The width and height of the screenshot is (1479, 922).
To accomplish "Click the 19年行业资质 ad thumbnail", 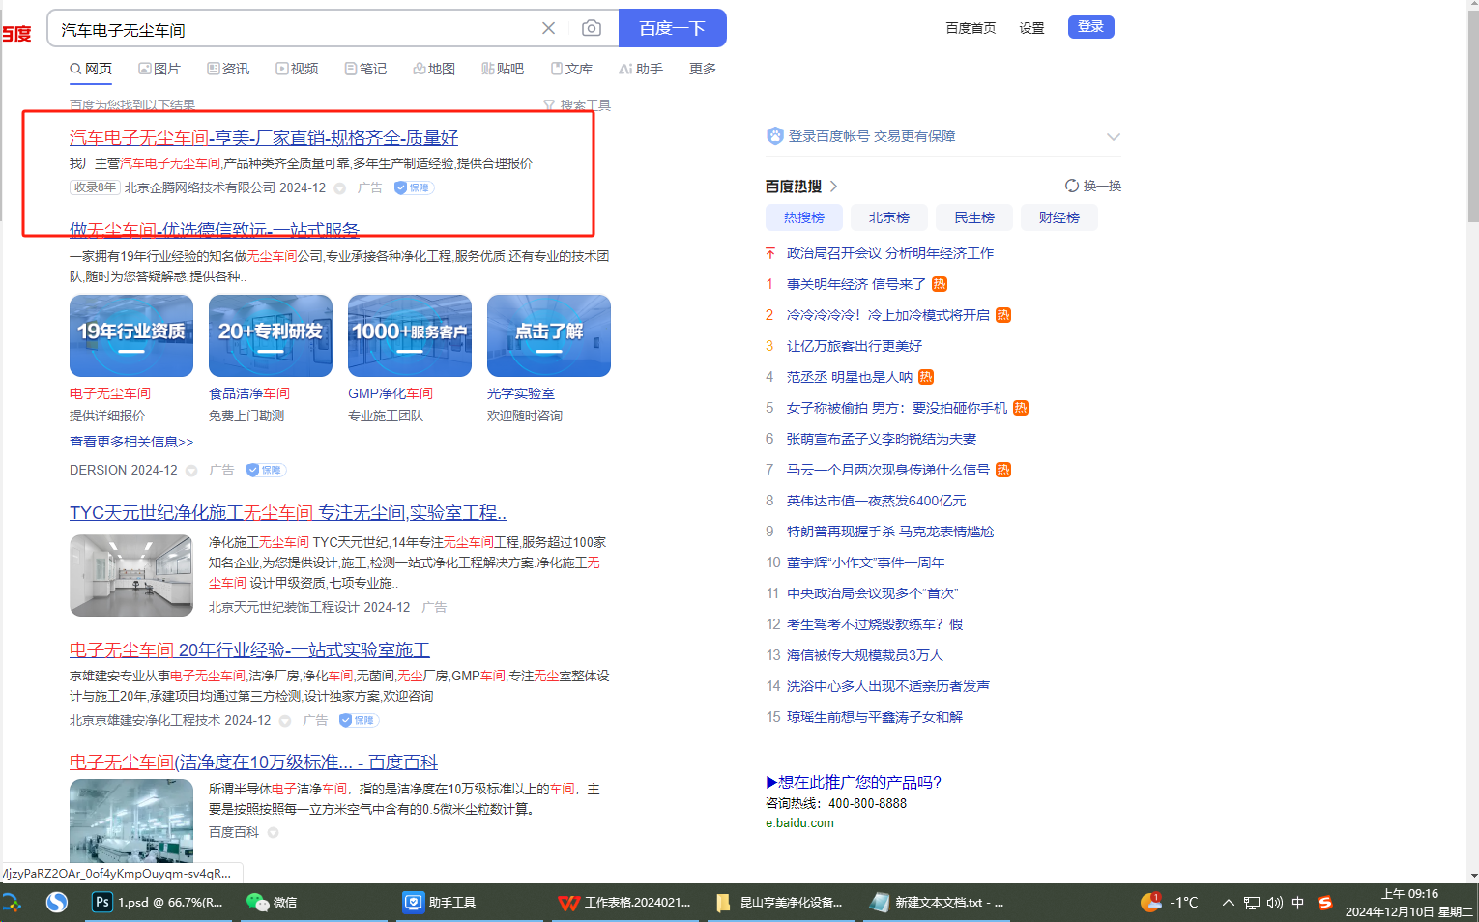I will pyautogui.click(x=131, y=335).
